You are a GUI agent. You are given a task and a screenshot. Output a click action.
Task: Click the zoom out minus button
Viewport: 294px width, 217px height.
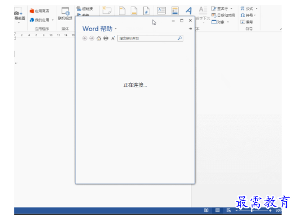237,211
